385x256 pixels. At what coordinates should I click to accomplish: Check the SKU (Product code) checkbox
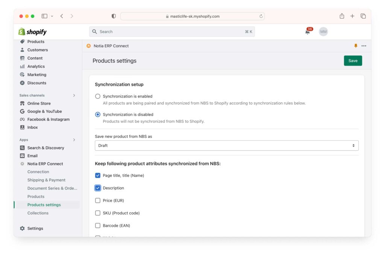pyautogui.click(x=98, y=213)
